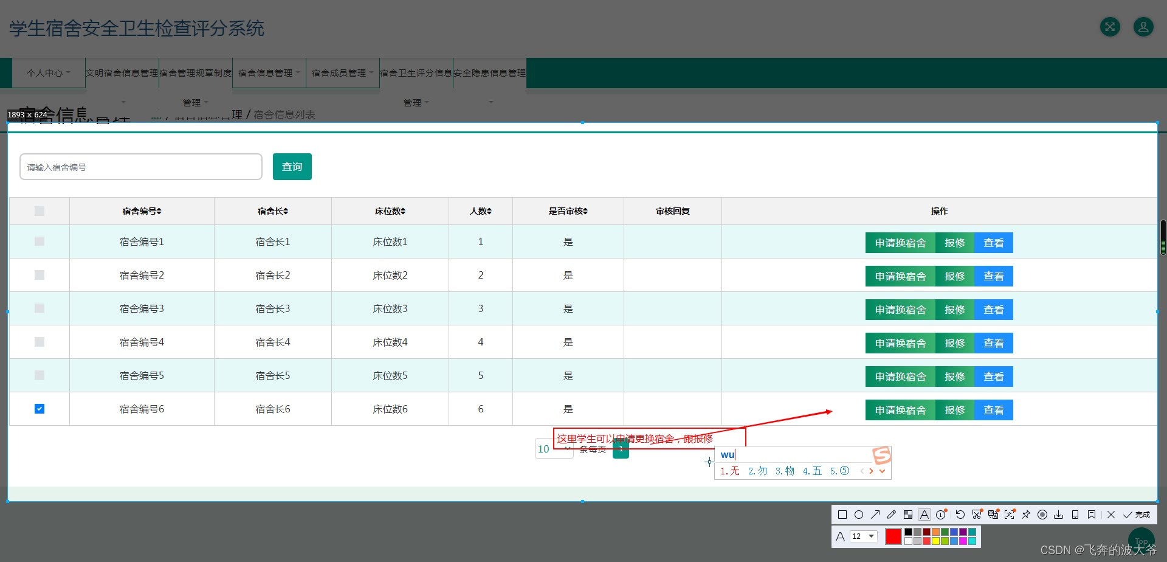Screen dimensions: 1167x562
Task: Click 申请换宿舍 for 宿舍编号1
Action: click(x=900, y=243)
